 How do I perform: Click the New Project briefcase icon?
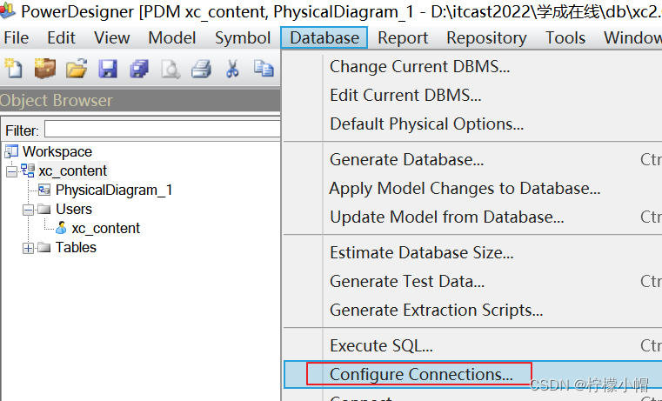tap(44, 69)
